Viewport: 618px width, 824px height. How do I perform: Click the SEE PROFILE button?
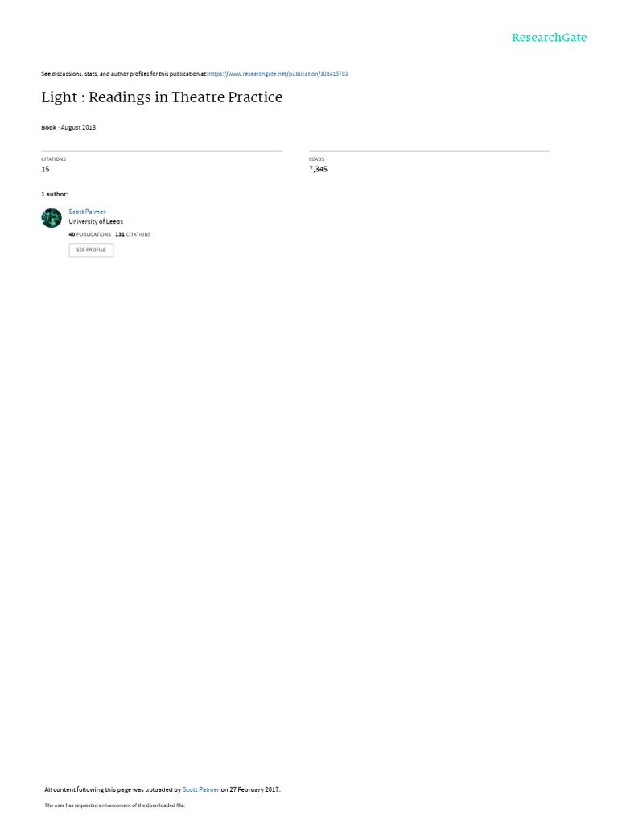(91, 250)
